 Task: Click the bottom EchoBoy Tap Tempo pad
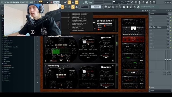pos(85,71)
